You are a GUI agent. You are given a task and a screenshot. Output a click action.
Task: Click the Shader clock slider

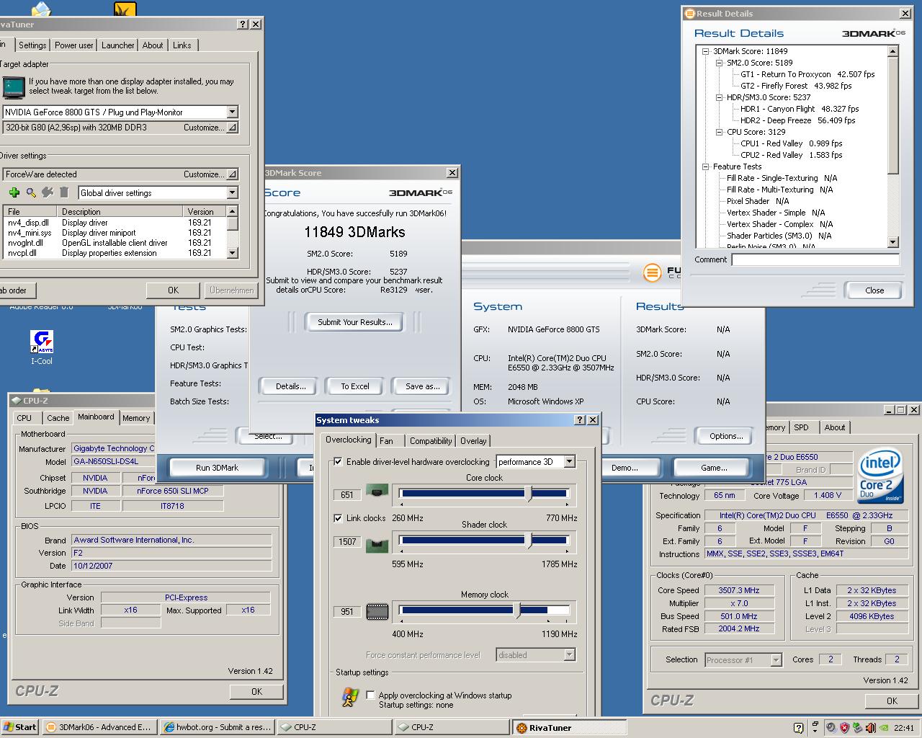484,541
